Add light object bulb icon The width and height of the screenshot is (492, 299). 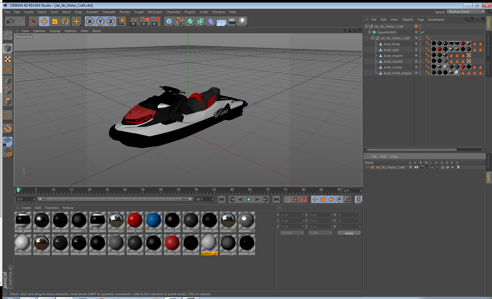(243, 21)
